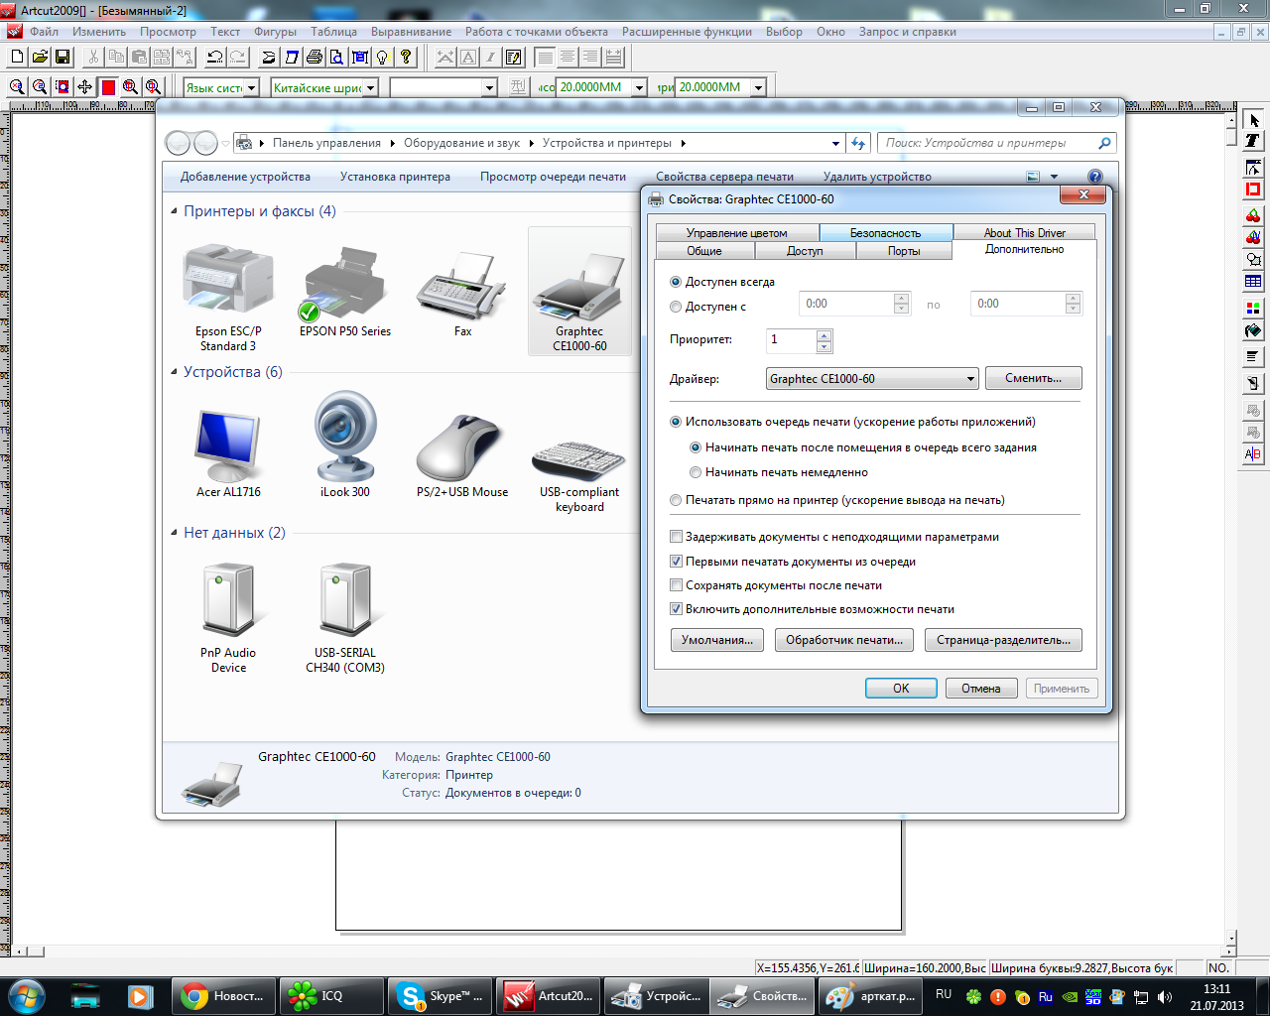
Task: Click the 'Умолчания...' button
Action: coord(717,640)
